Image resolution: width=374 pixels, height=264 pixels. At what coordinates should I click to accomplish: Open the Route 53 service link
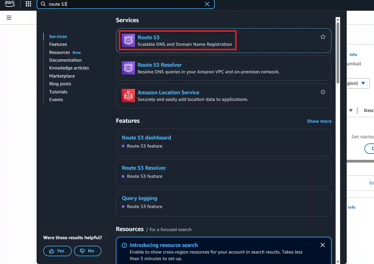click(148, 37)
